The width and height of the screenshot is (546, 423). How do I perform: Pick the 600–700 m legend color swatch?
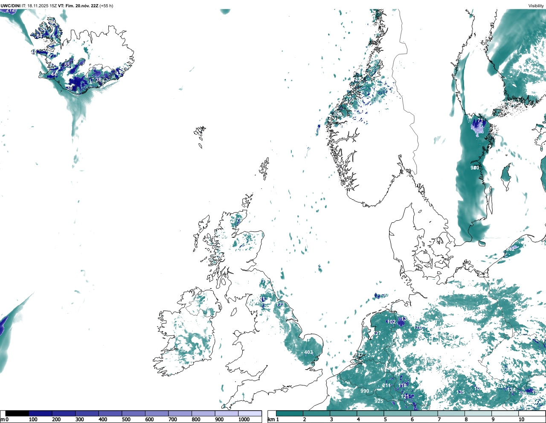pos(157,414)
